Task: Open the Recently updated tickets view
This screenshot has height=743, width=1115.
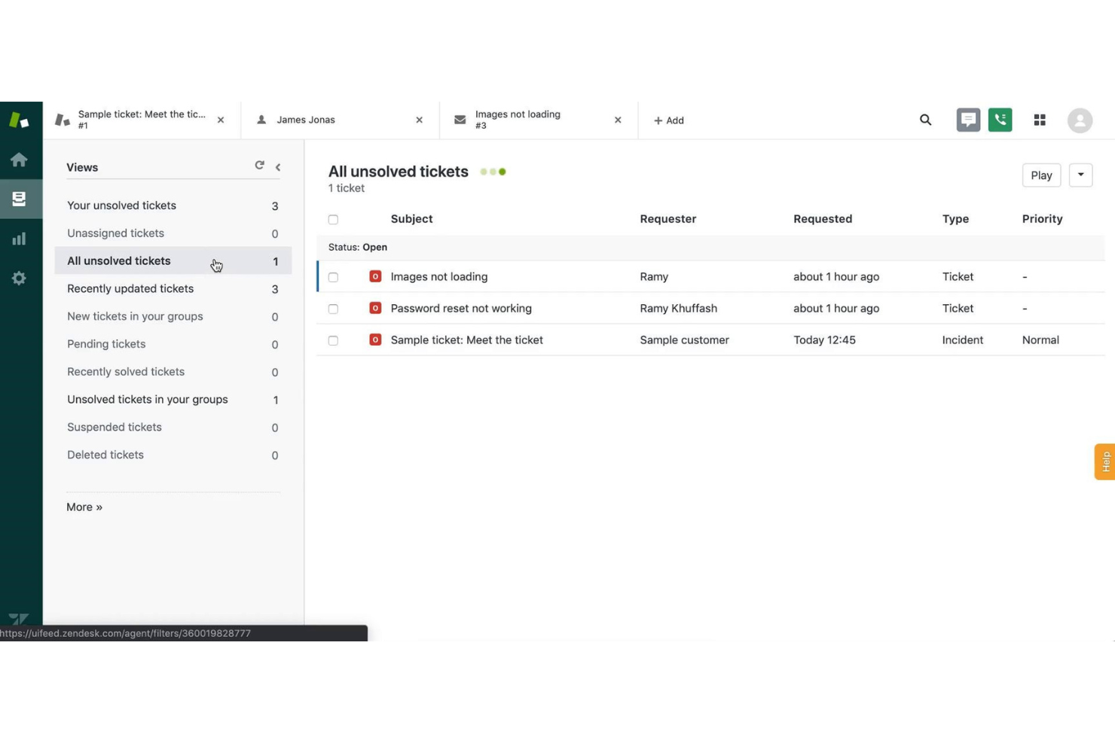Action: click(x=130, y=288)
